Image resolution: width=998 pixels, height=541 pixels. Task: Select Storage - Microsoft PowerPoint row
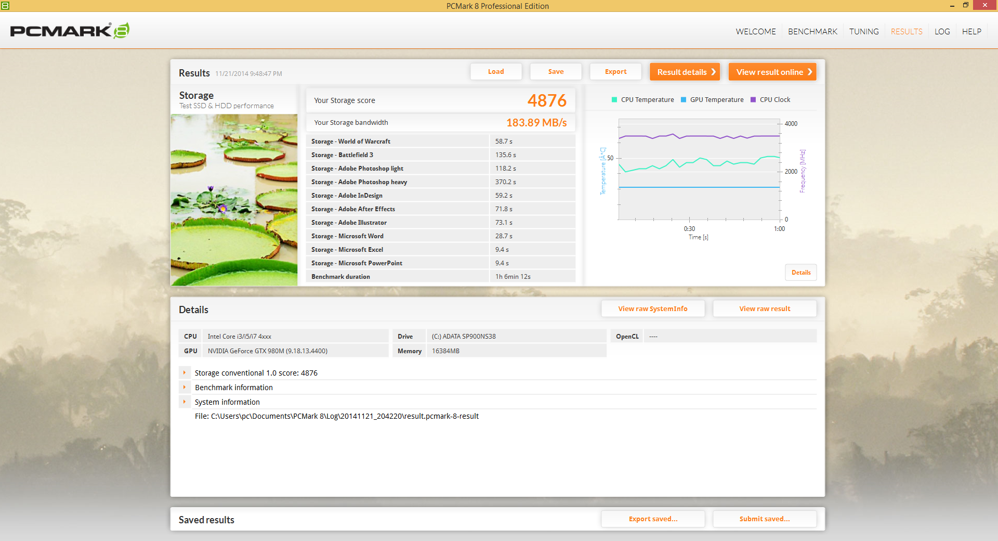pos(441,263)
